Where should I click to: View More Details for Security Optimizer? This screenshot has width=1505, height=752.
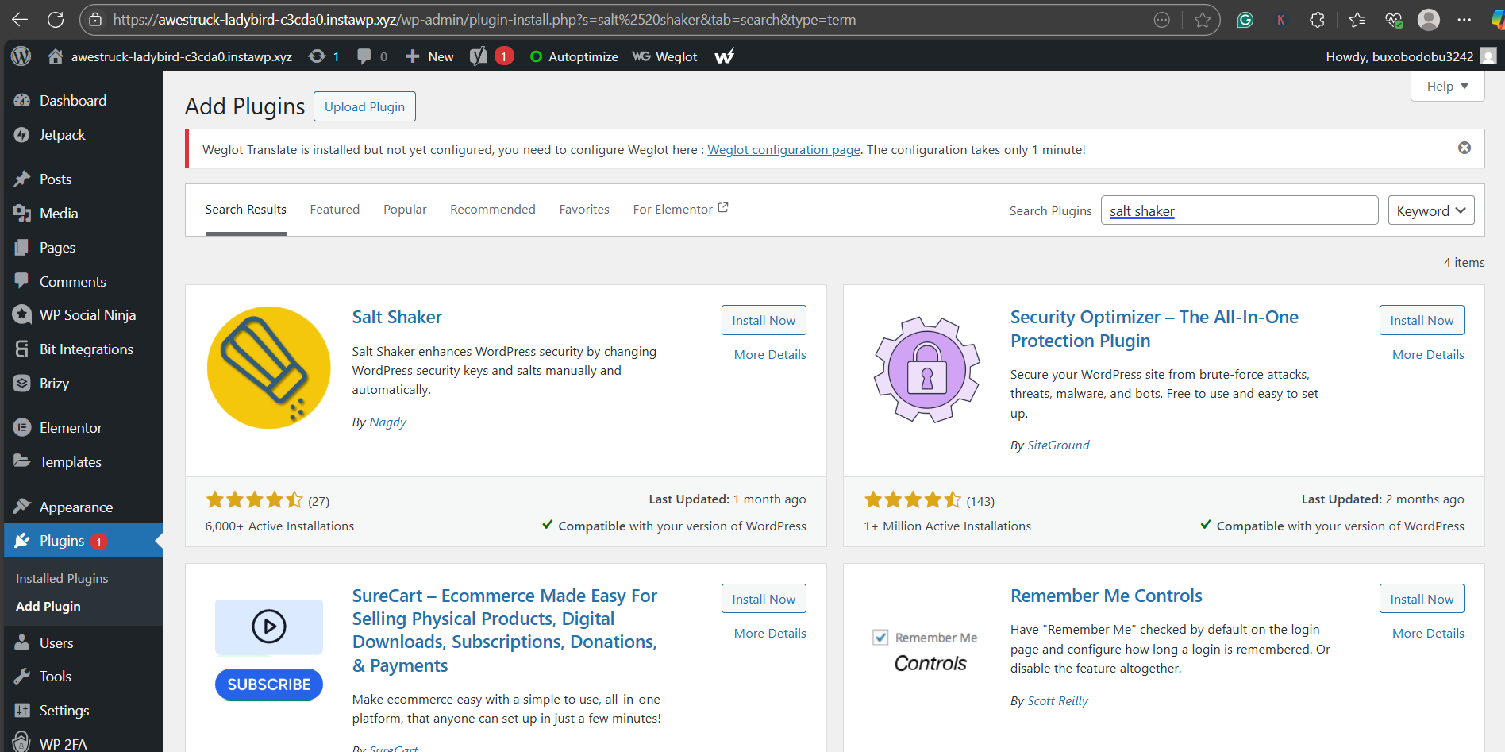tap(1428, 355)
